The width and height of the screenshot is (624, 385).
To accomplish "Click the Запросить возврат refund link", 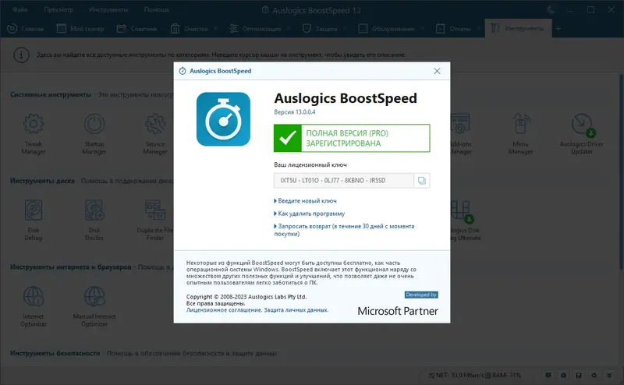I will [x=344, y=230].
